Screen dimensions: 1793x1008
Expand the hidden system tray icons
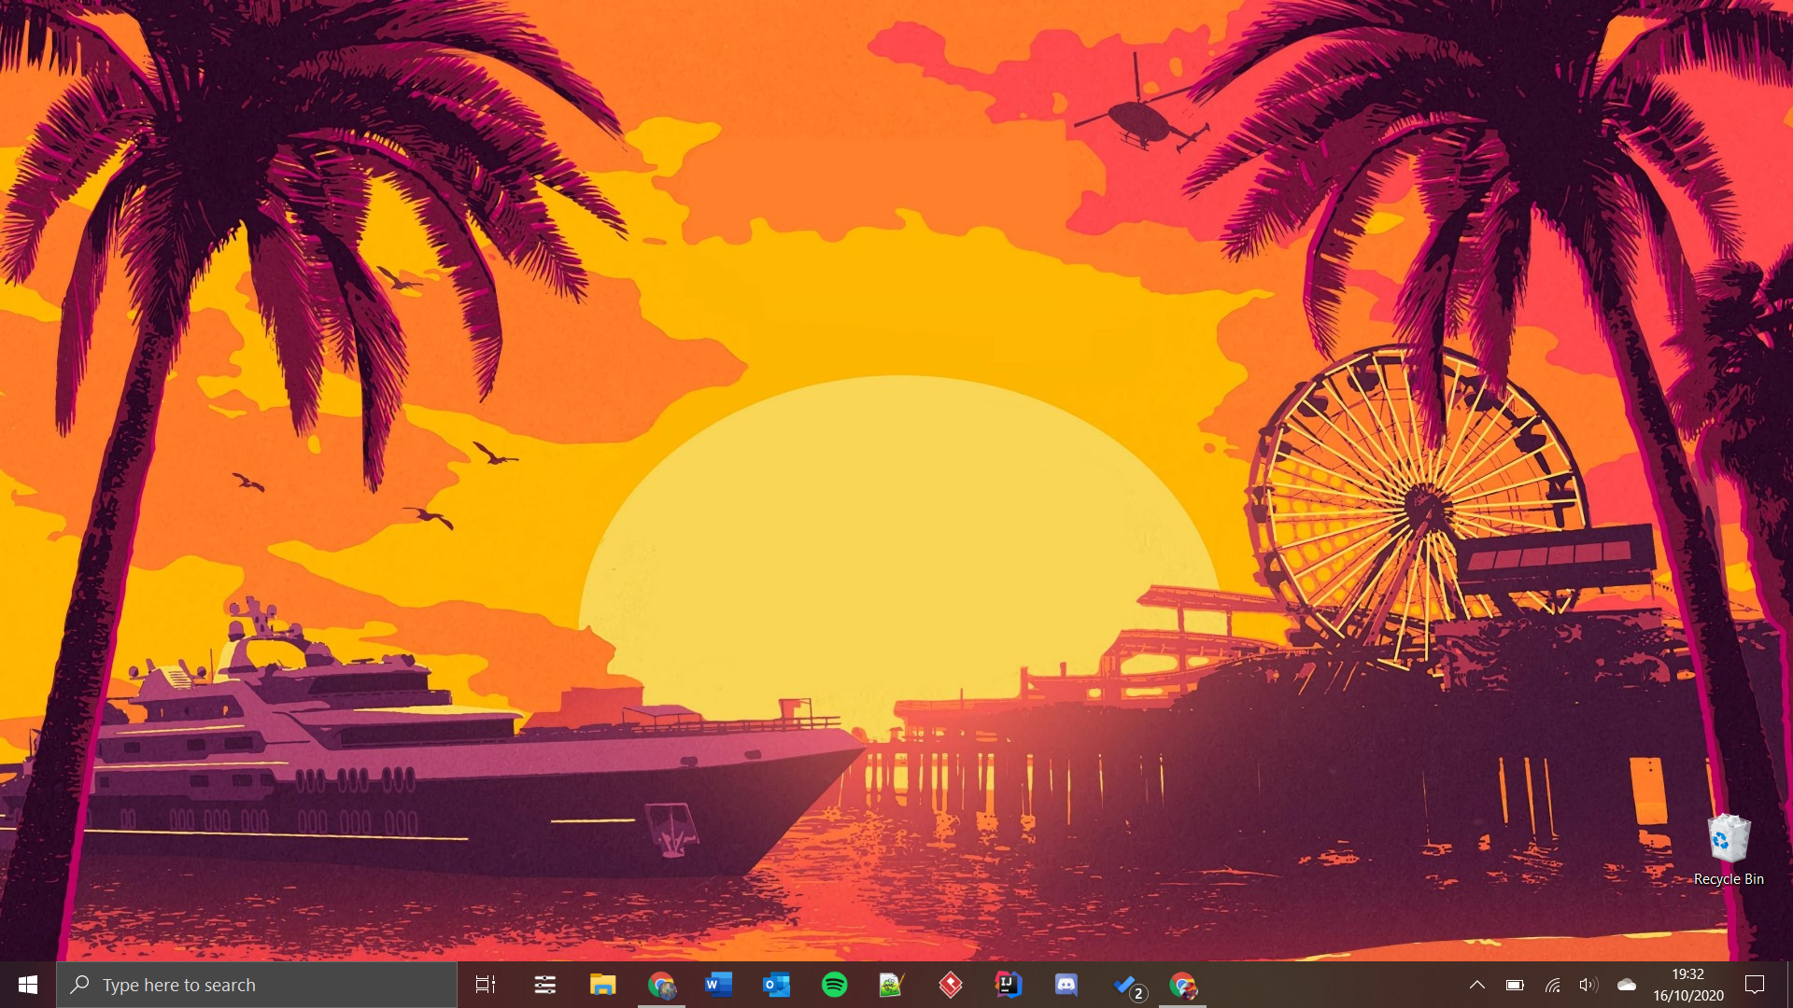click(x=1477, y=985)
